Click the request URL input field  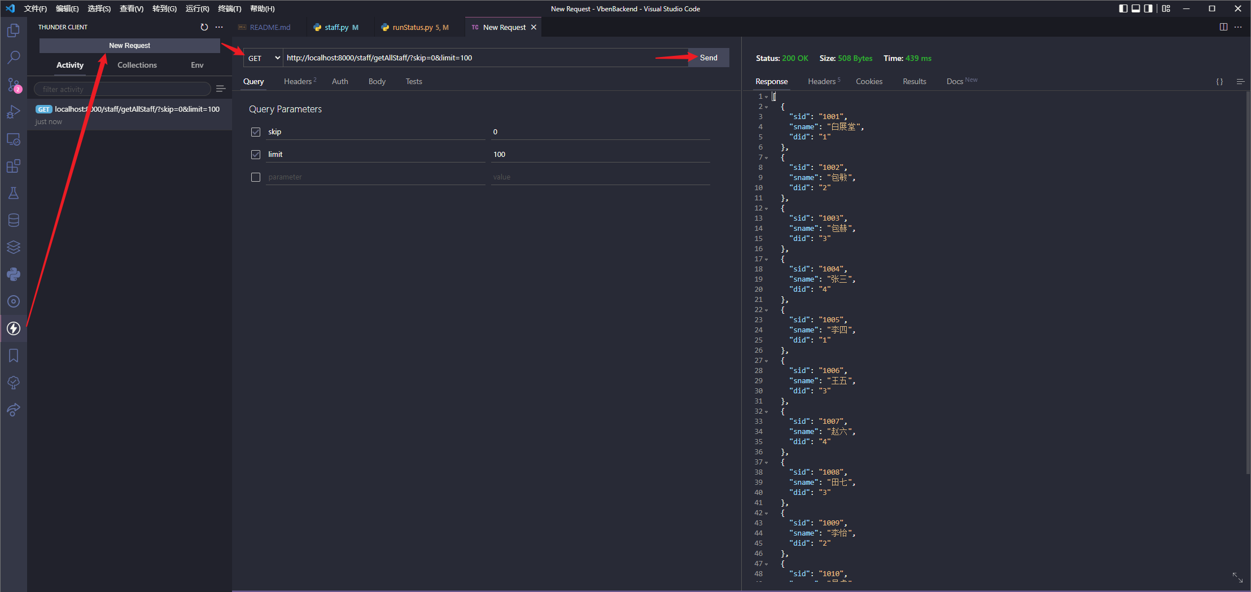[485, 58]
